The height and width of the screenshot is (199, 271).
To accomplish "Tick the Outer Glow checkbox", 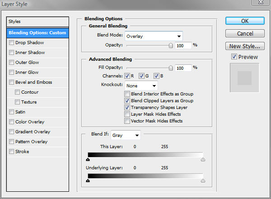I will click(11, 63).
